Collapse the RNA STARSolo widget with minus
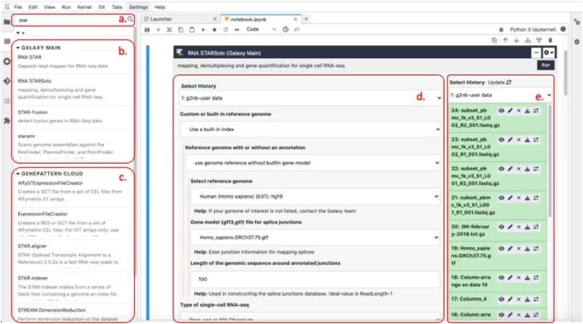This screenshot has height=324, width=583. [x=536, y=53]
